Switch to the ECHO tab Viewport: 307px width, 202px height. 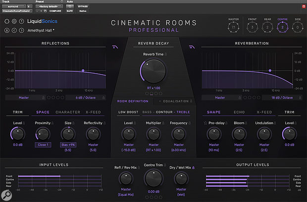pyautogui.click(x=239, y=112)
